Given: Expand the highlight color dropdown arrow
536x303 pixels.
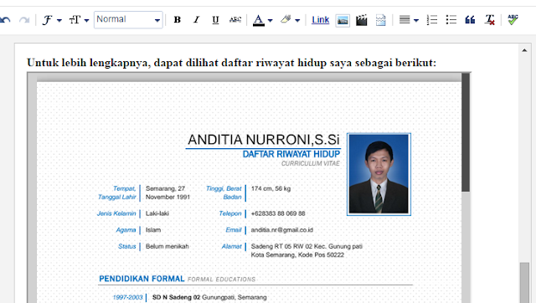Looking at the screenshot, I should click(297, 20).
